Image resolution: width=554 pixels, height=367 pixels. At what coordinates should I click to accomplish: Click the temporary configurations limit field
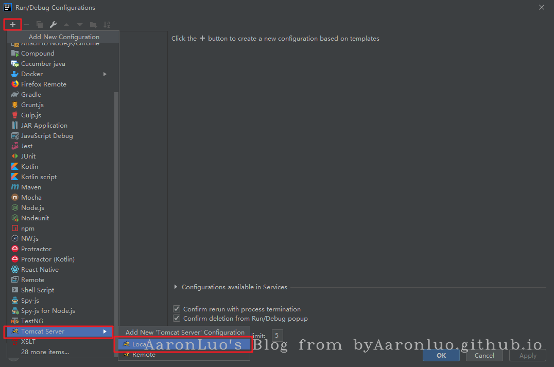tap(278, 336)
